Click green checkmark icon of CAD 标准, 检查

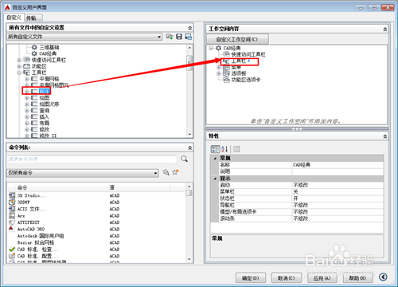12,250
